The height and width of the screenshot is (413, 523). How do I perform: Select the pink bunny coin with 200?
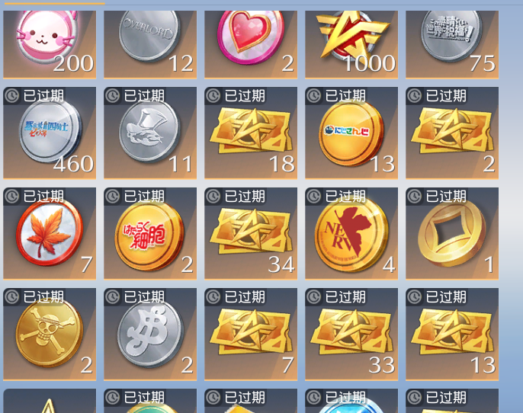pyautogui.click(x=50, y=44)
